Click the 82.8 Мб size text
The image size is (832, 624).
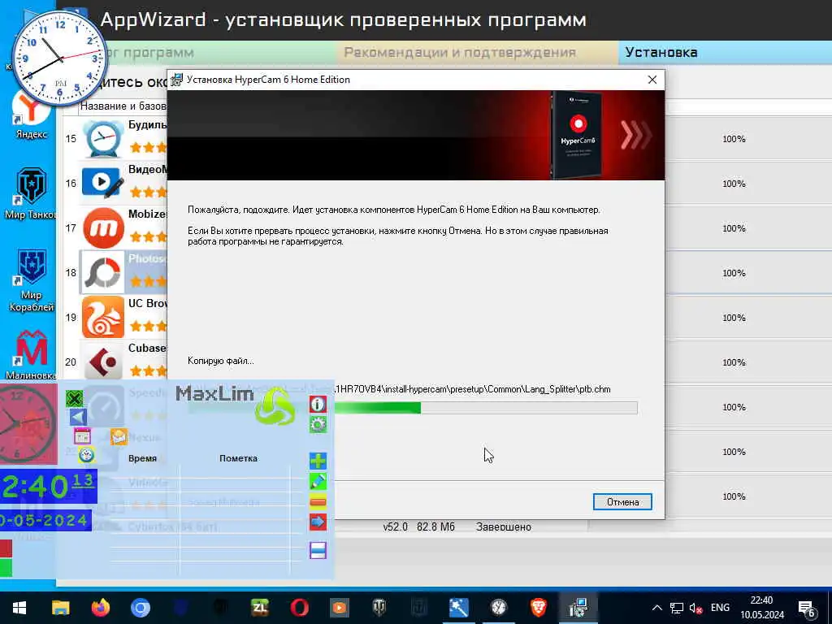coord(435,526)
